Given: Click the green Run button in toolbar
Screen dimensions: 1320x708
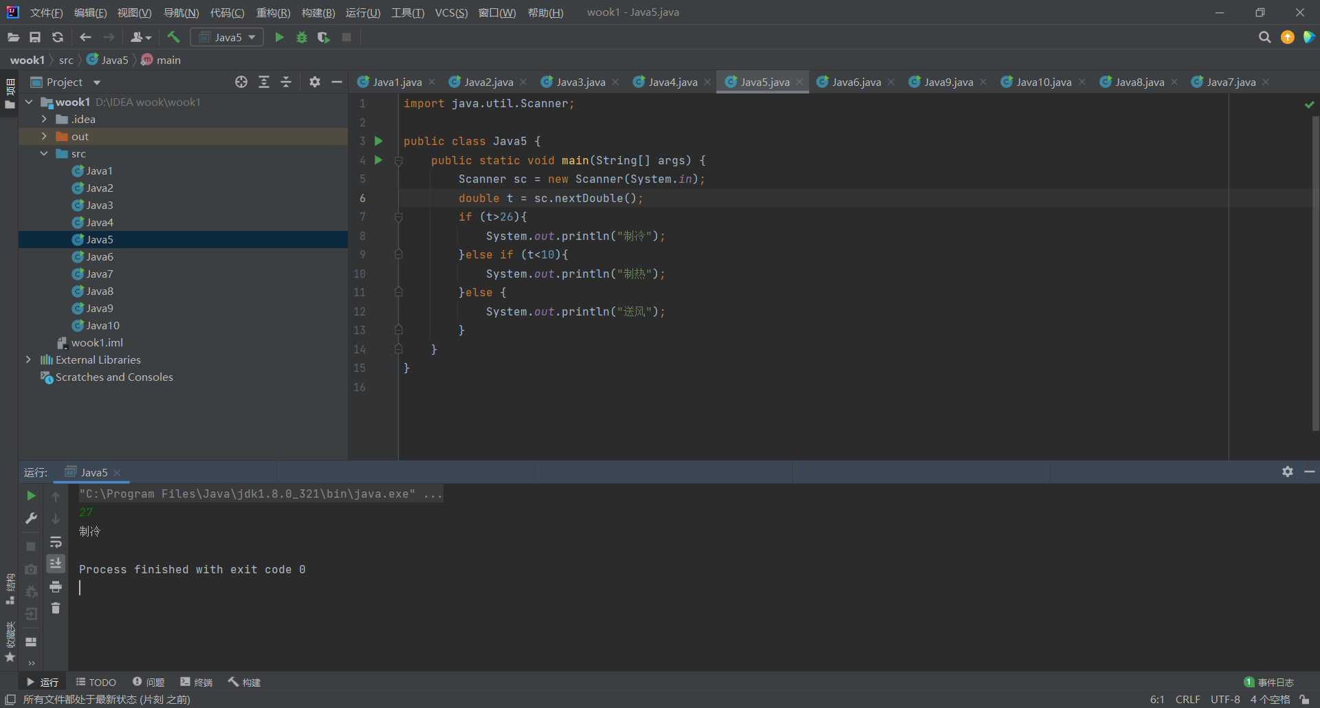Looking at the screenshot, I should click(279, 37).
